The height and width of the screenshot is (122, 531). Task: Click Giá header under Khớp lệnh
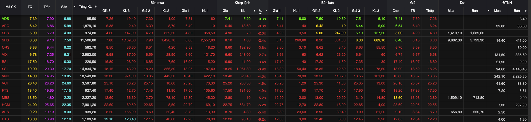pos(225,11)
